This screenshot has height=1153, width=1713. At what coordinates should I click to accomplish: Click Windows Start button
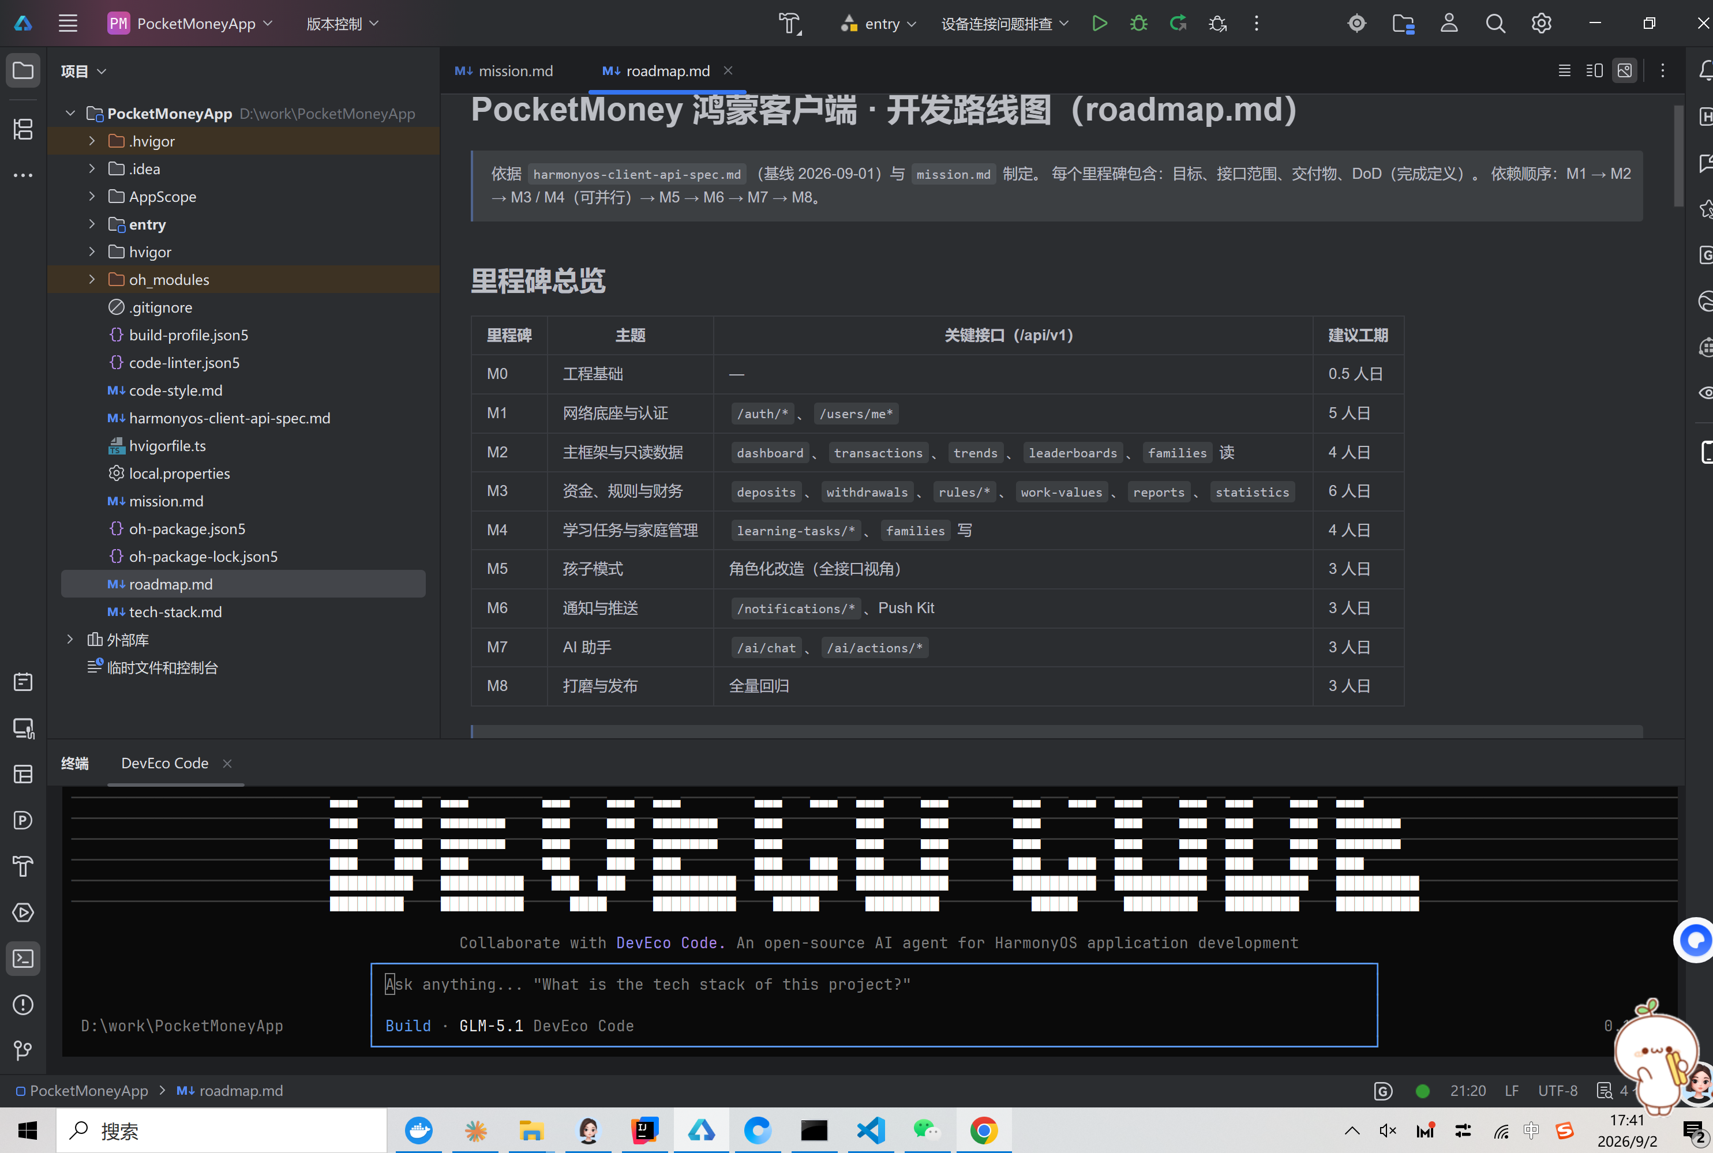point(28,1131)
